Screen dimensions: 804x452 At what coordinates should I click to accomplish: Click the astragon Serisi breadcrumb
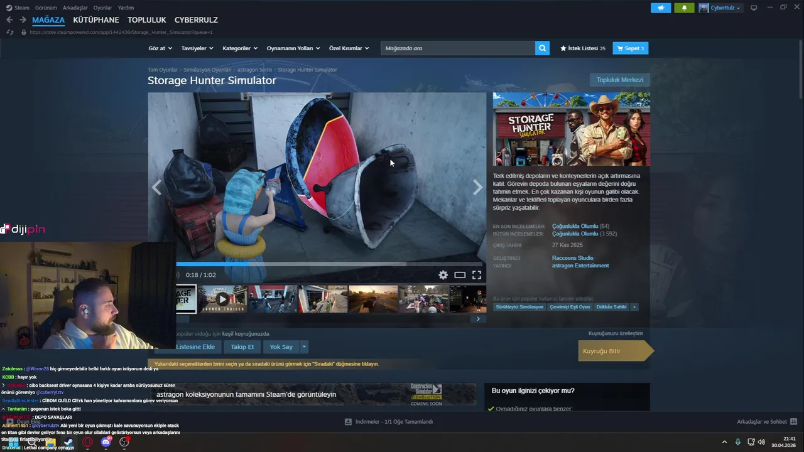coord(254,70)
